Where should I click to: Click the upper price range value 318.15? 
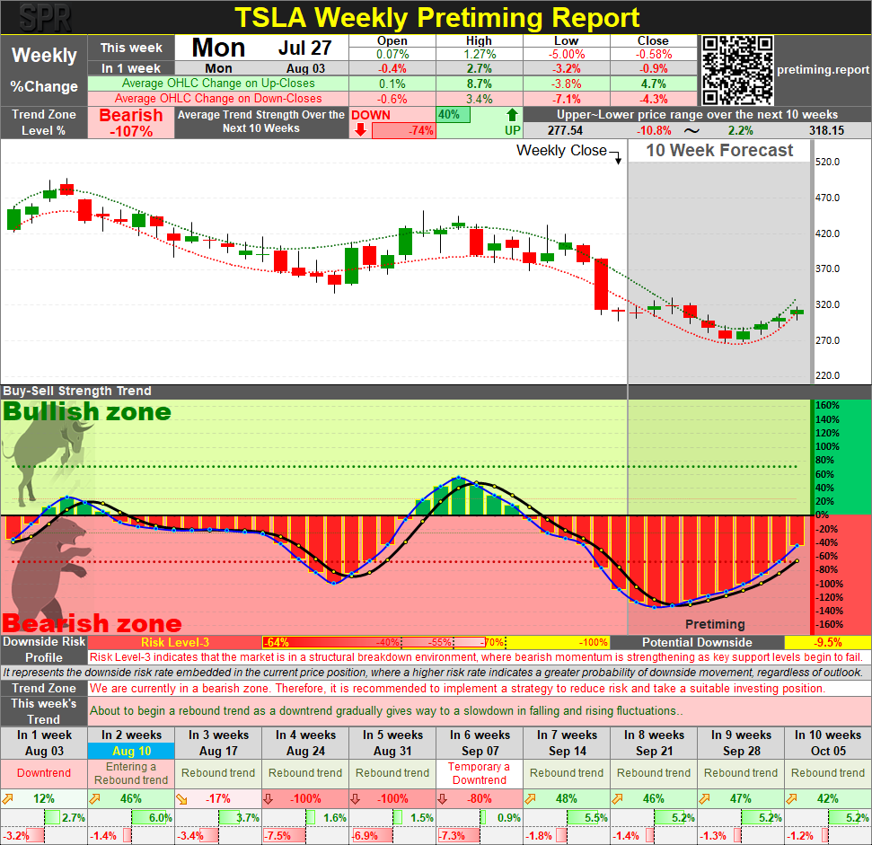(x=826, y=130)
